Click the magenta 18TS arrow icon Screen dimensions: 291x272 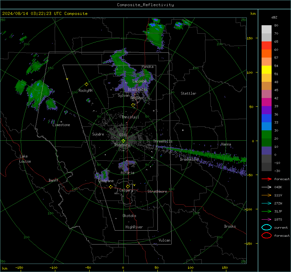click(x=266, y=220)
